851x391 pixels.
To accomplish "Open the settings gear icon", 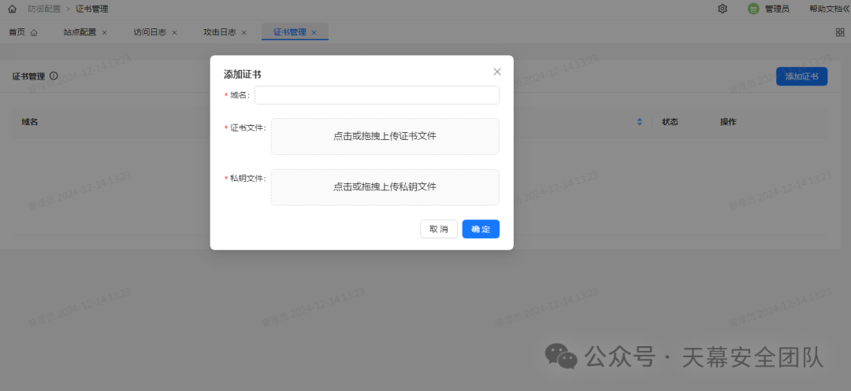I will [722, 9].
